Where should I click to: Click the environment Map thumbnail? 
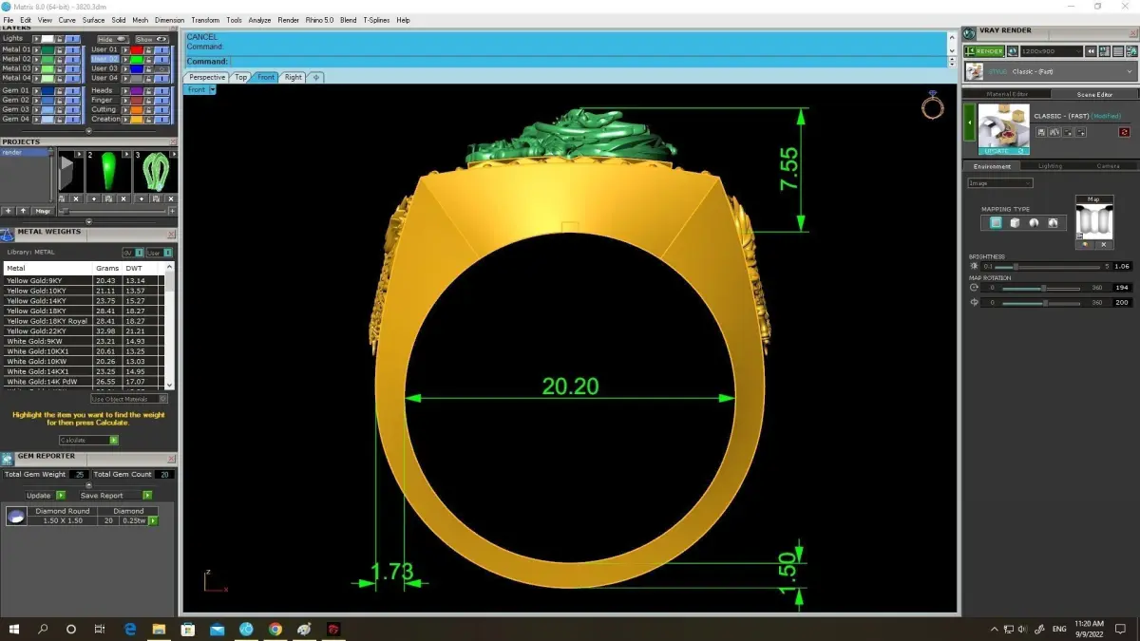click(x=1094, y=221)
